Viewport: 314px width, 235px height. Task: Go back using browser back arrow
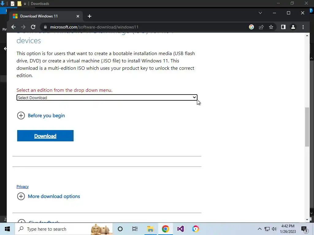(x=13, y=27)
